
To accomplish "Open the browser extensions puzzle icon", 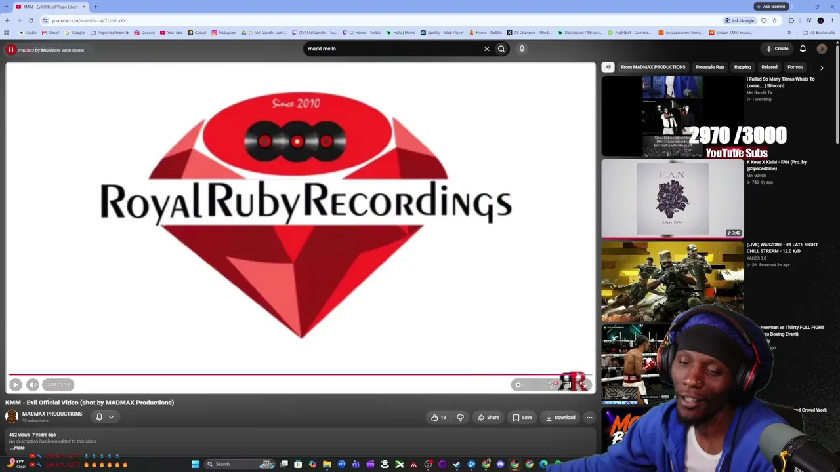I will click(x=791, y=20).
